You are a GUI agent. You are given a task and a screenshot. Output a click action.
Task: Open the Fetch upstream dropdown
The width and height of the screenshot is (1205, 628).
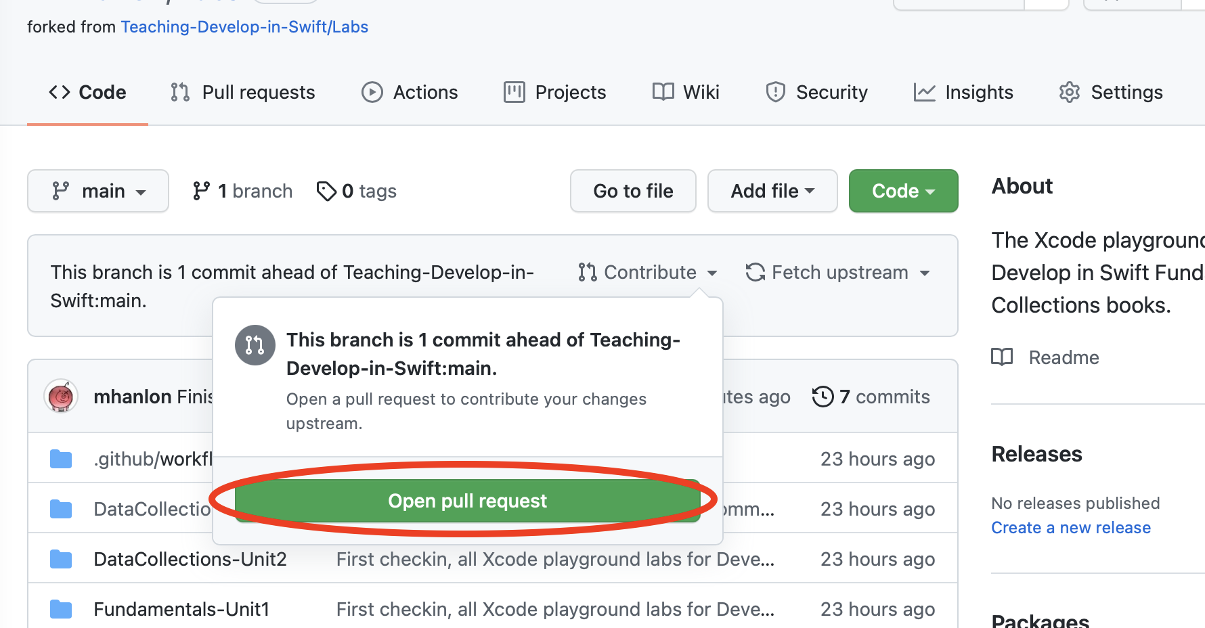click(838, 272)
